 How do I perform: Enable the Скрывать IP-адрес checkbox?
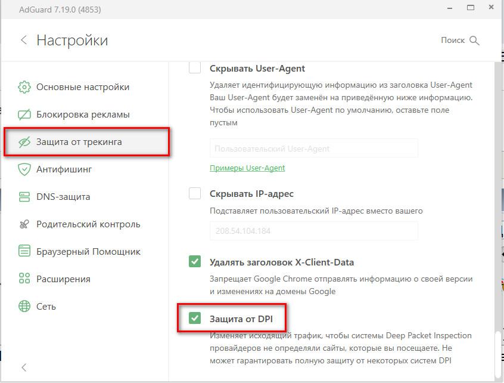tap(195, 193)
